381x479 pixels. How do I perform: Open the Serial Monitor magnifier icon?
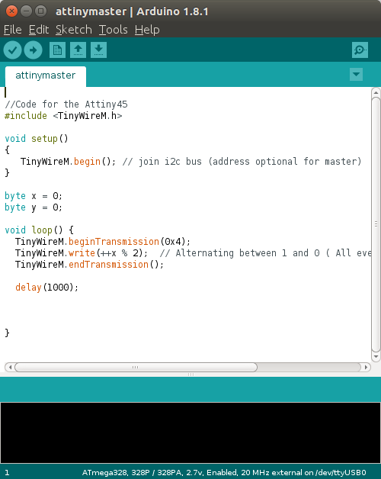(360, 50)
